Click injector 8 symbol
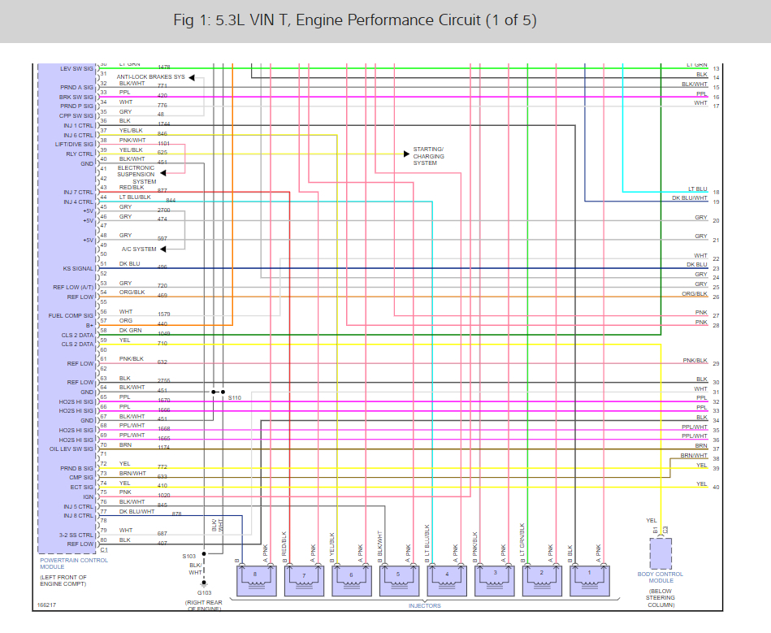 tap(256, 580)
